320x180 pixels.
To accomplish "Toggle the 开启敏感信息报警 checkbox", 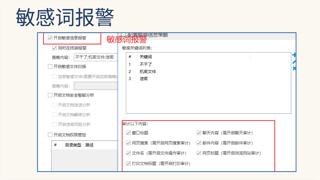I will (50, 38).
